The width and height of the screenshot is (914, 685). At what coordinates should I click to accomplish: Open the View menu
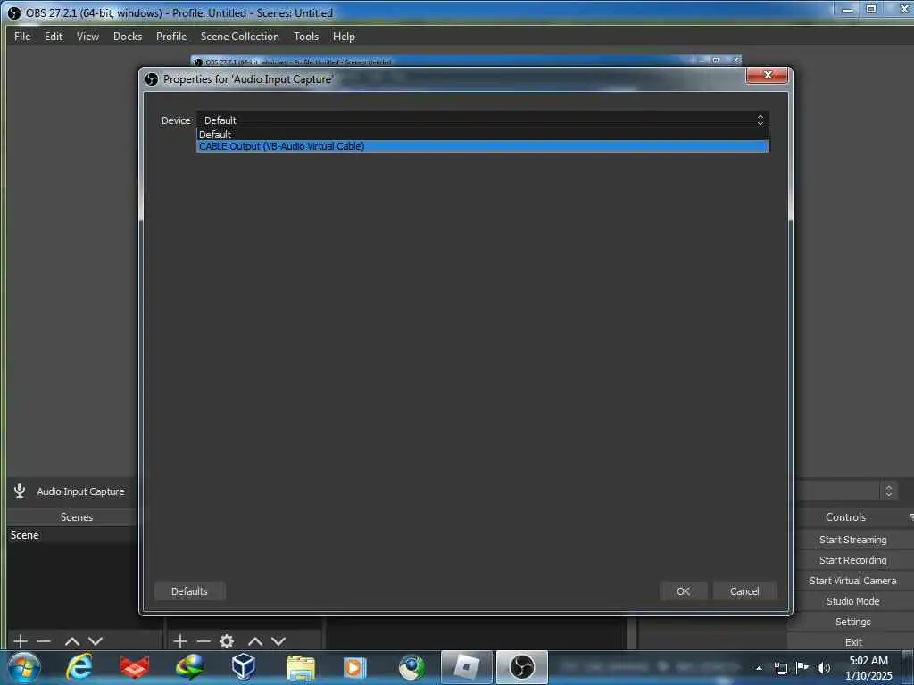[x=88, y=37]
